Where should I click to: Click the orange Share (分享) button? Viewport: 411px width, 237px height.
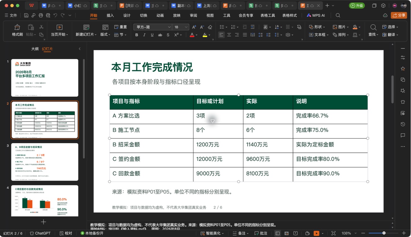399,15
